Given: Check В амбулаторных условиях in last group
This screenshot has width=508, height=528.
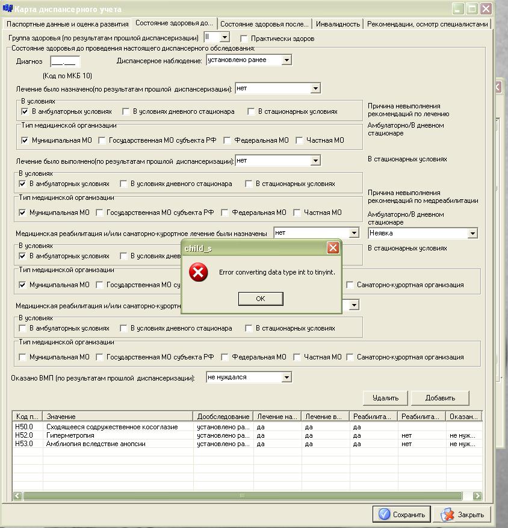Looking at the screenshot, I should (22, 328).
